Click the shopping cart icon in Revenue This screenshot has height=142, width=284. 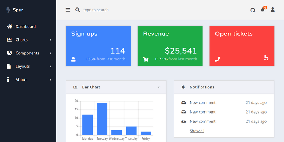point(146,59)
